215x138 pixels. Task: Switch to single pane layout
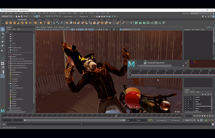point(3,64)
